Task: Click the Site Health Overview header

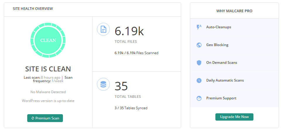Action: [33, 9]
